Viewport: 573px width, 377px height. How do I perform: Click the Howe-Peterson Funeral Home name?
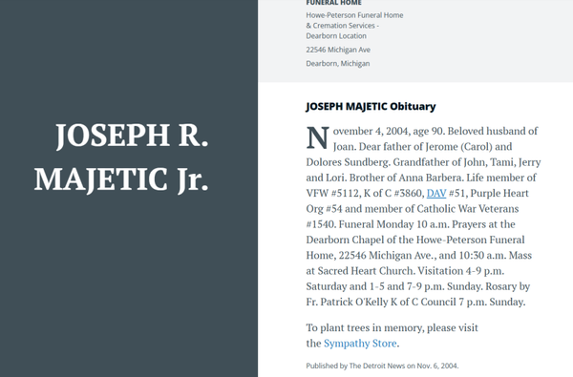354,15
